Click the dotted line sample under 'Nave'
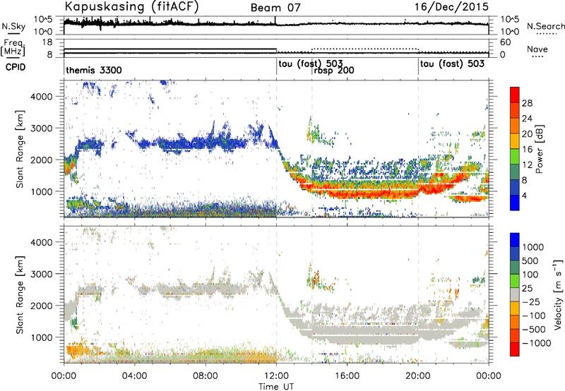This screenshot has height=391, width=565. pyautogui.click(x=537, y=56)
